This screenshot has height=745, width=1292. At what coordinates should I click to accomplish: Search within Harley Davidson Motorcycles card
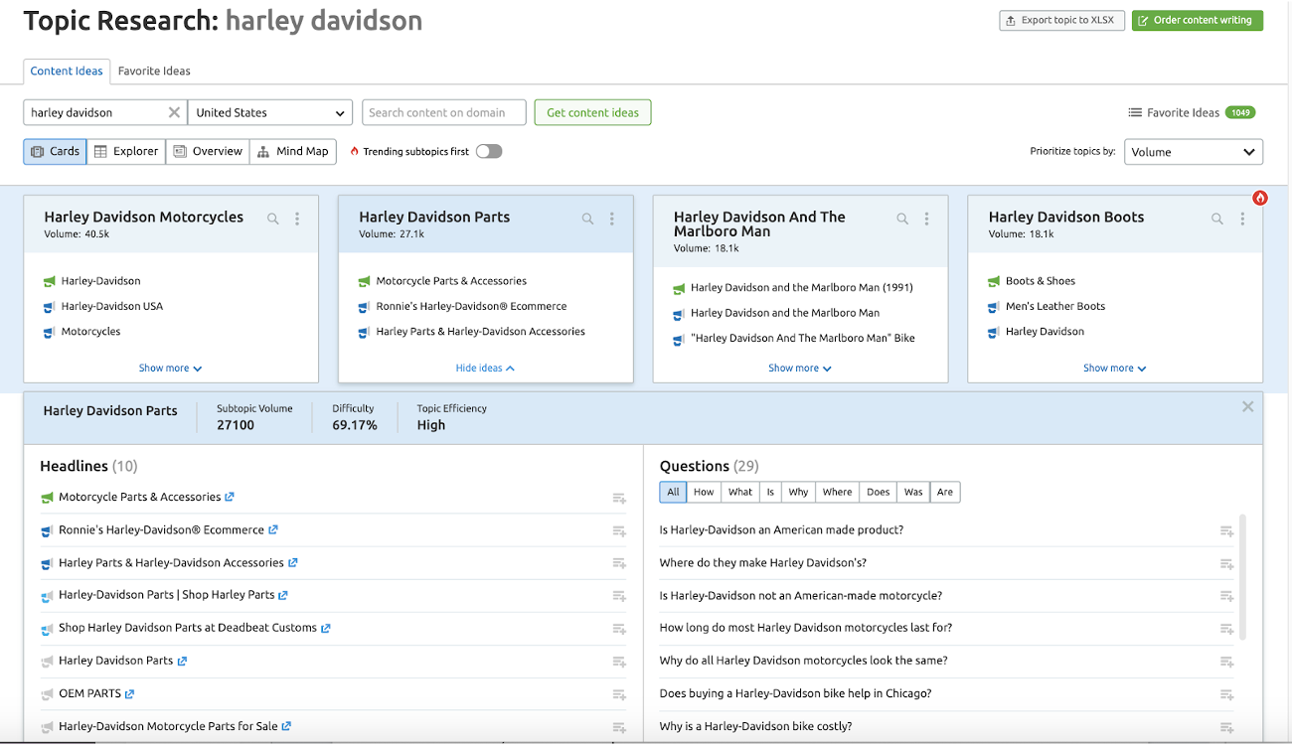pyautogui.click(x=272, y=219)
